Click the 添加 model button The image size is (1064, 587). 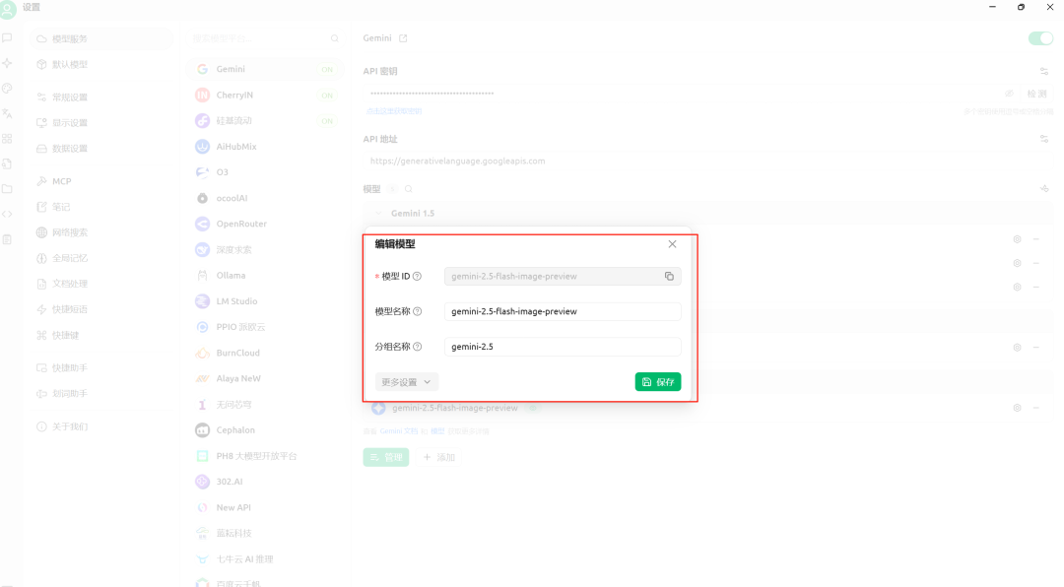tap(439, 457)
